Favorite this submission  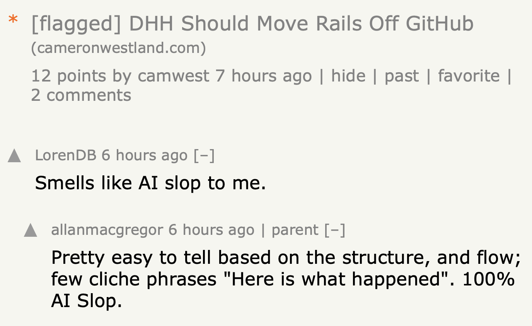[x=469, y=75]
